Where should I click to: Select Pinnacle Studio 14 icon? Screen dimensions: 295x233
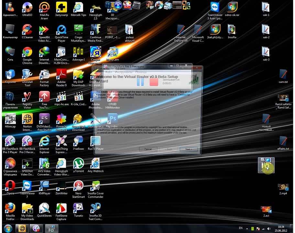(61, 122)
